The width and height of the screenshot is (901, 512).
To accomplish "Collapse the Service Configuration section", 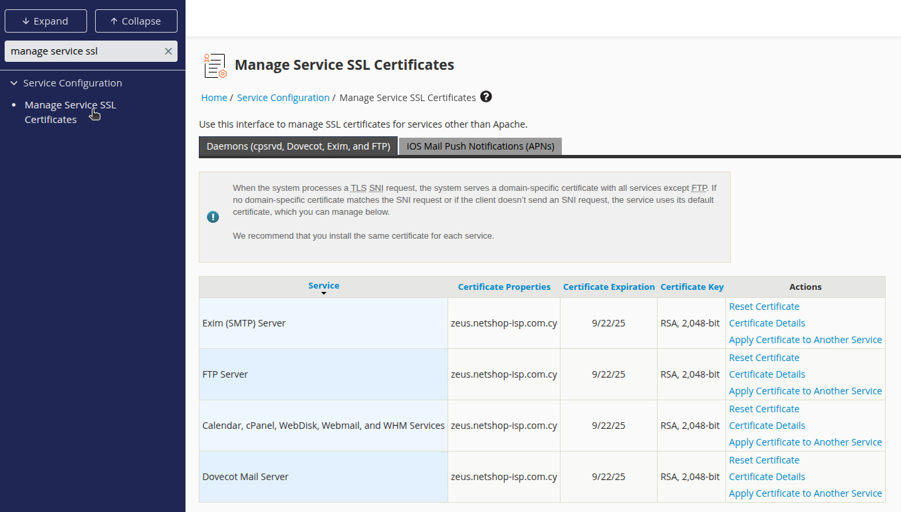I will tap(14, 83).
